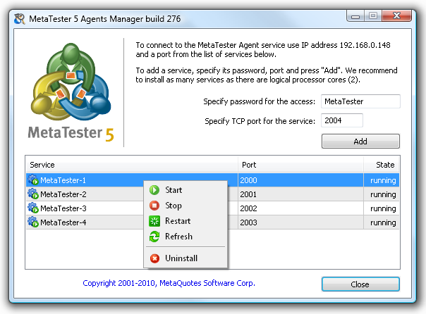Click the Close button at bottom
Image resolution: width=426 pixels, height=314 pixels.
coord(360,284)
